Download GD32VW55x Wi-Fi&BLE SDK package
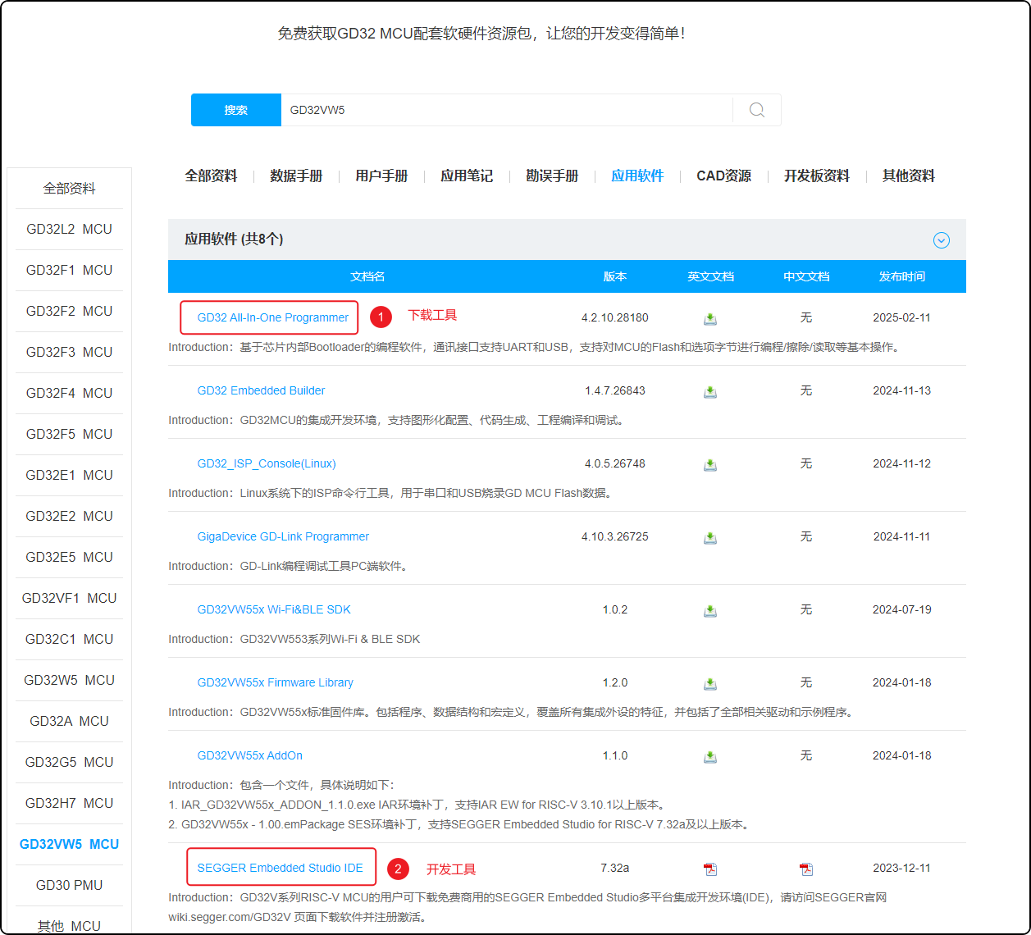 coord(710,611)
